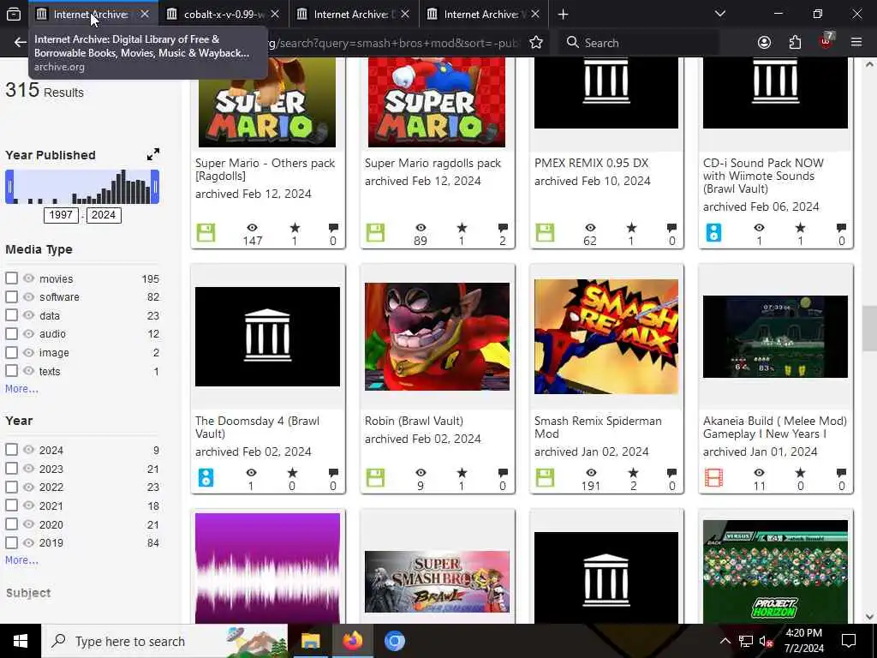Click the Firefox Search box
The image size is (877, 658).
click(637, 43)
